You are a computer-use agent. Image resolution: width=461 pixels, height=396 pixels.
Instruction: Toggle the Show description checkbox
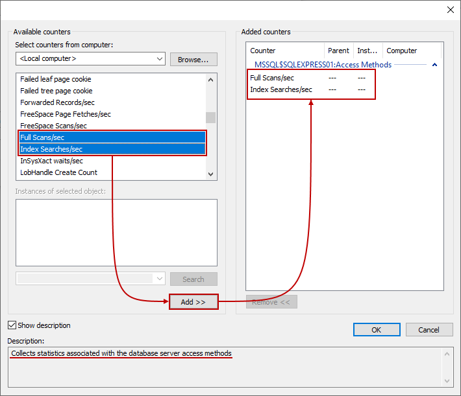[x=12, y=325]
